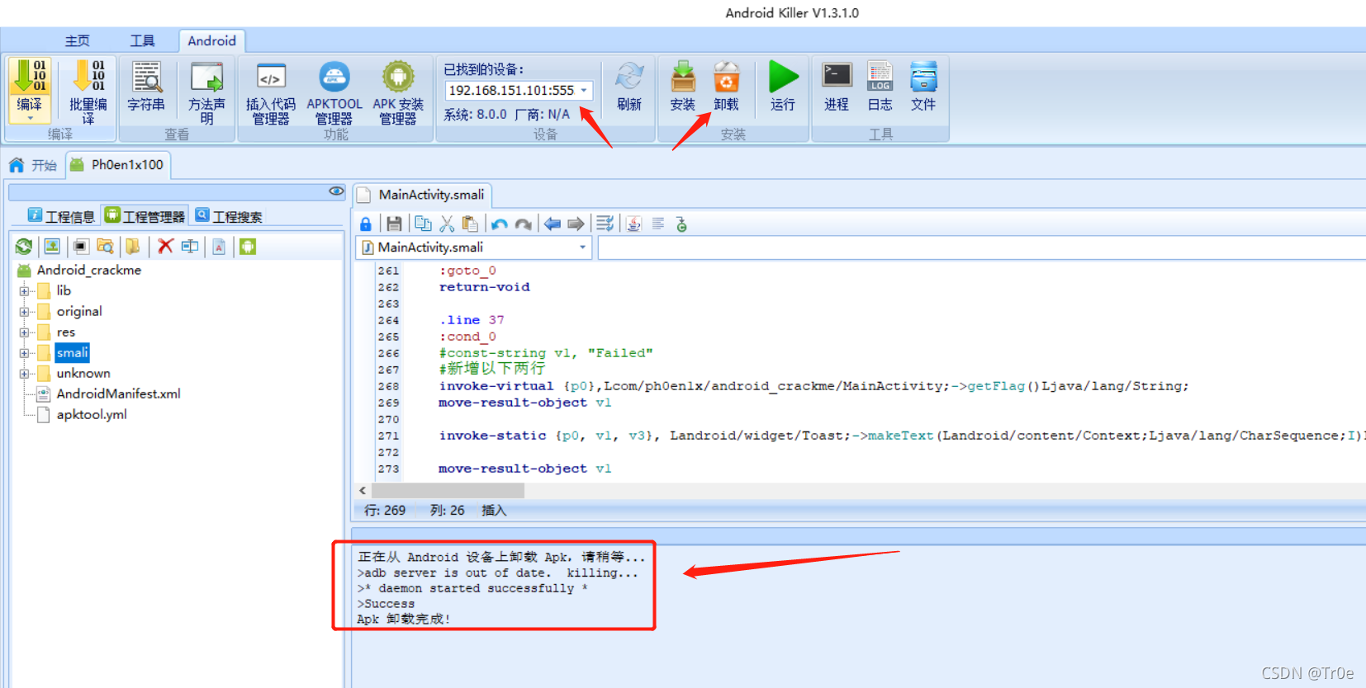Open APK 安装管理器

[398, 92]
